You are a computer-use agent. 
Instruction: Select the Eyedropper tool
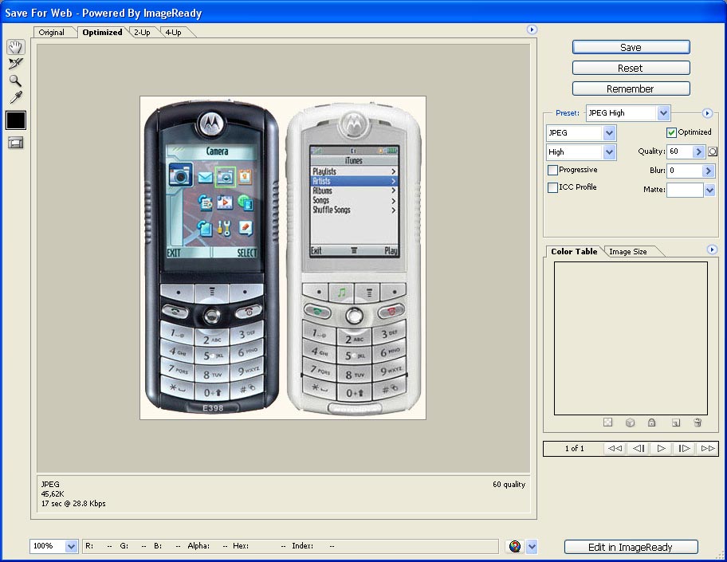[x=15, y=97]
